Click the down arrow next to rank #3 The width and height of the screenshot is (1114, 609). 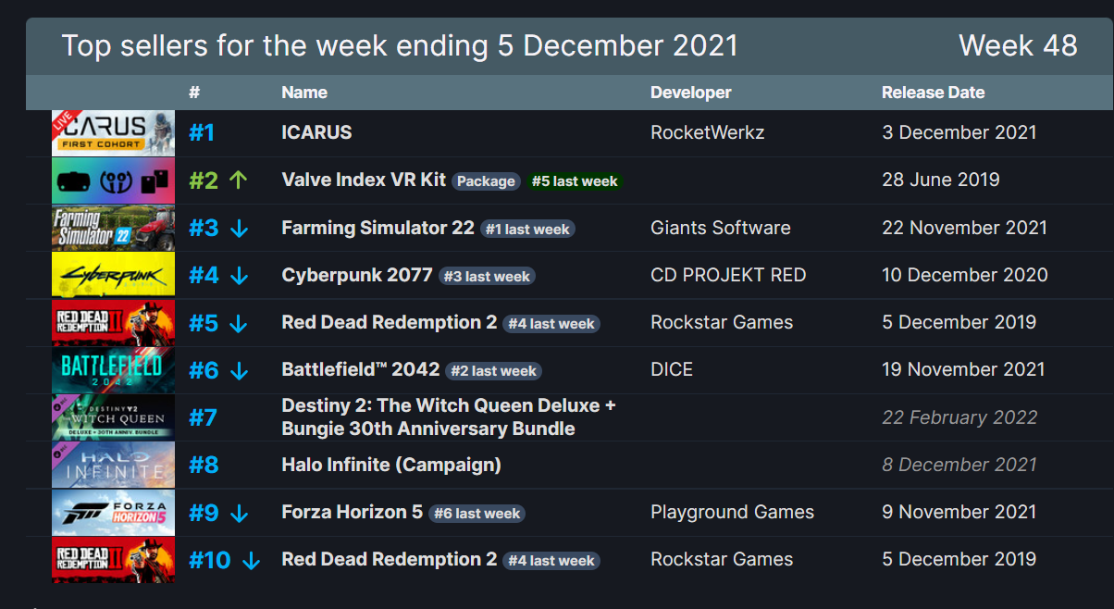[239, 228]
